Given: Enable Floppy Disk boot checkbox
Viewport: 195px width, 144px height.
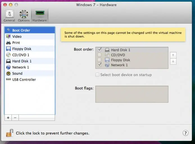Looking at the screenshot, I should (x=99, y=60).
